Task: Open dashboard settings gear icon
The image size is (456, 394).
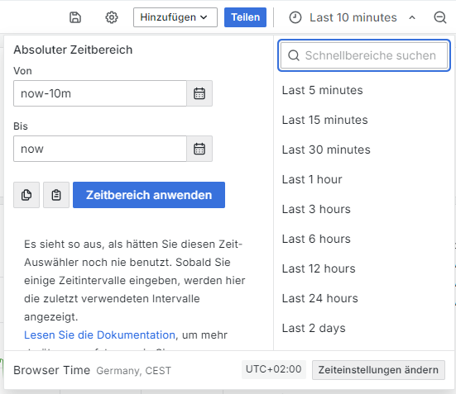Action: [112, 17]
